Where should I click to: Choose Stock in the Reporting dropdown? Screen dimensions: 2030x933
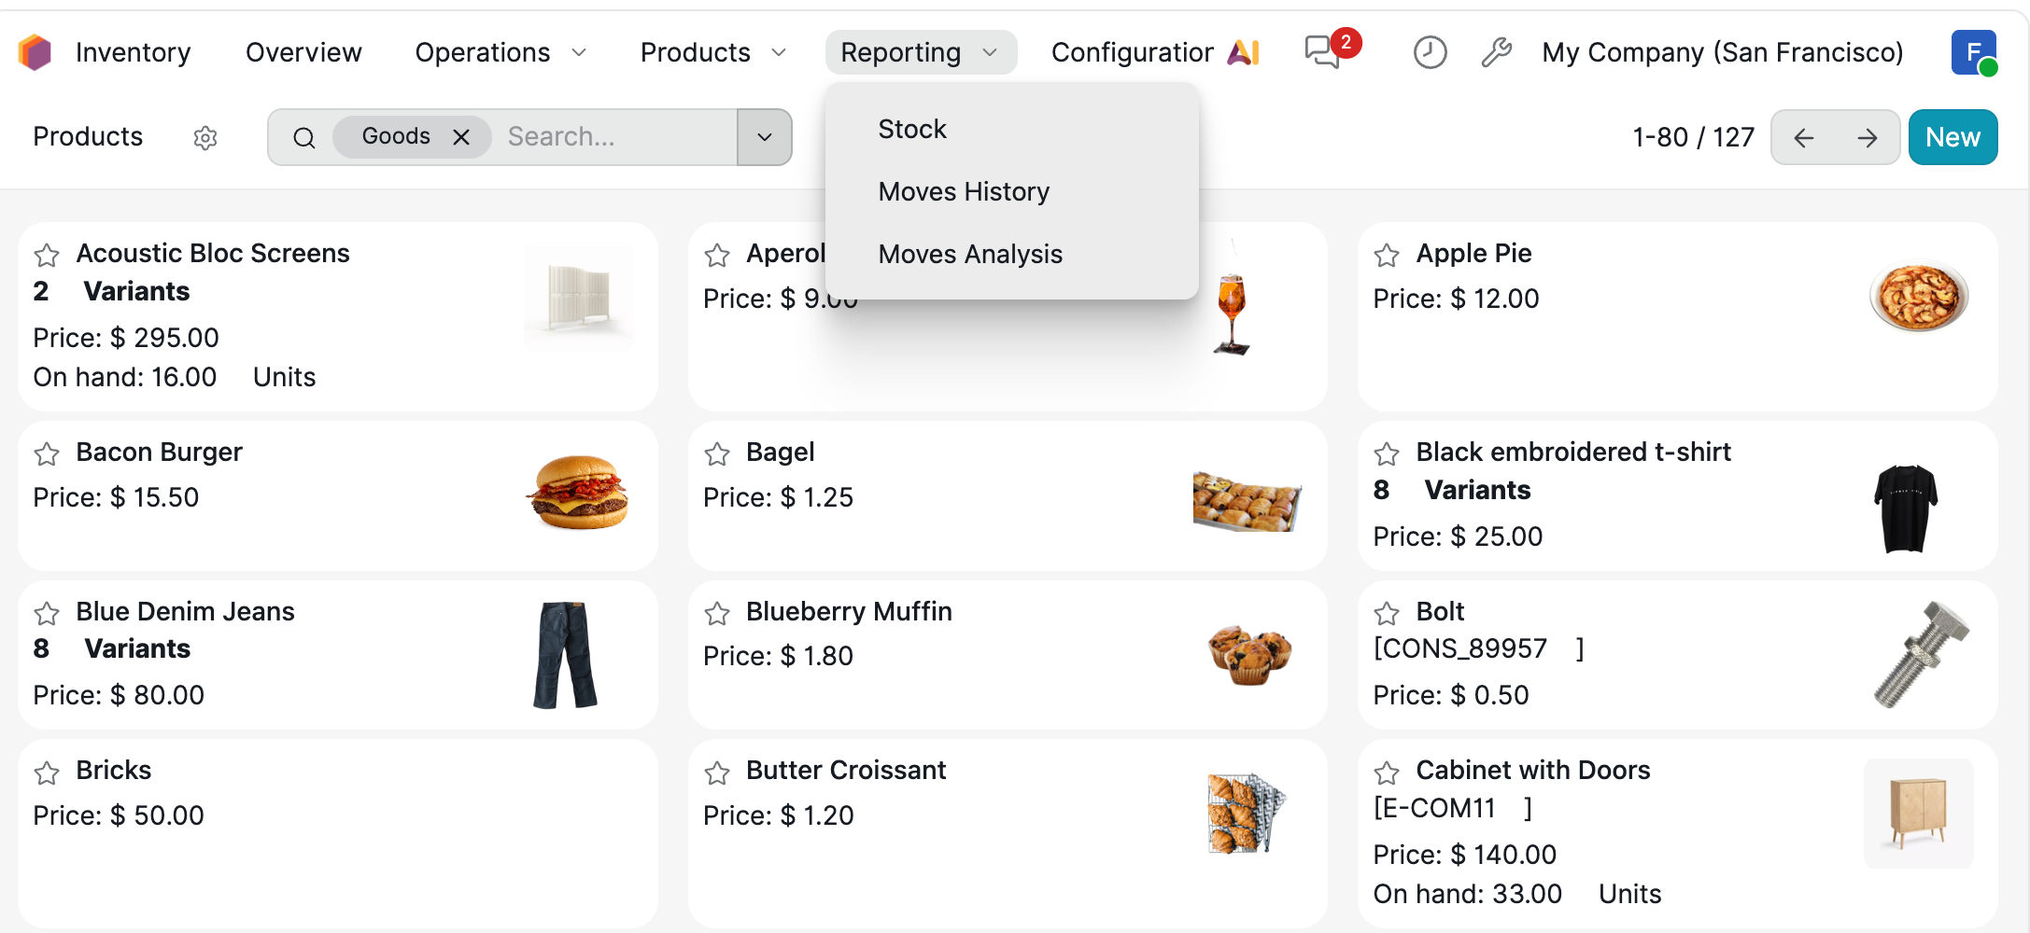coord(912,129)
